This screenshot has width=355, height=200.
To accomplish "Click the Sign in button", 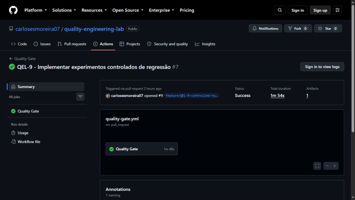I will (298, 10).
